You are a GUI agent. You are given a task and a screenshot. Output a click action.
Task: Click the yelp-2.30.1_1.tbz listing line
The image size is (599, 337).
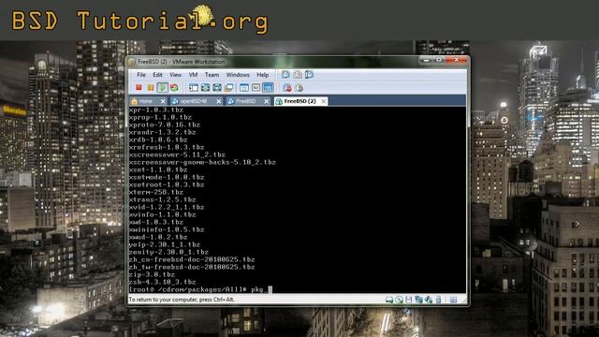165,244
